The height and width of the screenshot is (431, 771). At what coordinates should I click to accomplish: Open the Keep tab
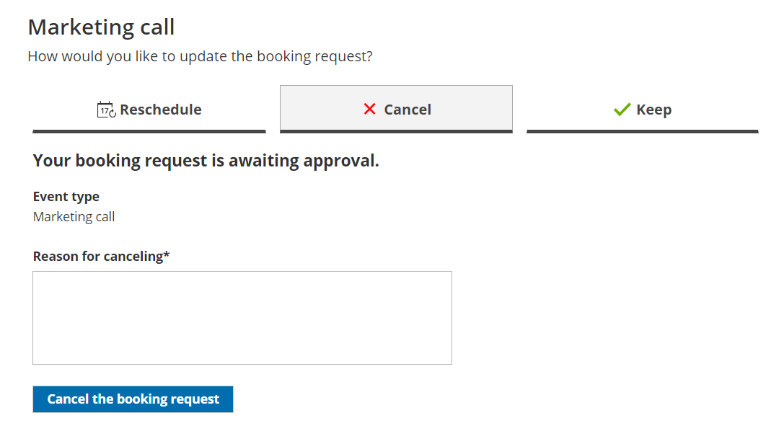coord(643,110)
